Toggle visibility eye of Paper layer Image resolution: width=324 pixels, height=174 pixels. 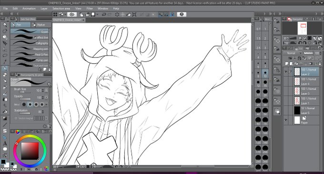pos(286,120)
